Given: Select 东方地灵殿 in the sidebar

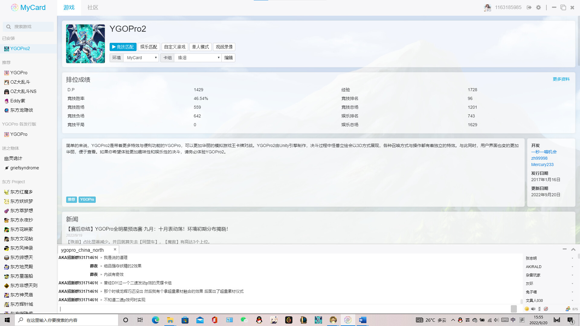Looking at the screenshot, I should click(28, 267).
